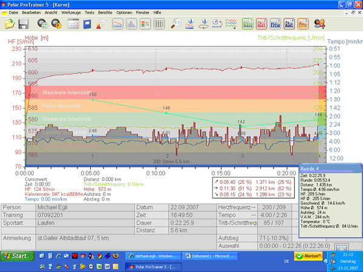This screenshot has height=272, width=363.
Task: Click the lap info loop icon
Action: 204,24
